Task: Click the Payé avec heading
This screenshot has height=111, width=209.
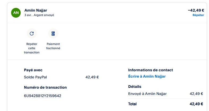Action: click(33, 70)
